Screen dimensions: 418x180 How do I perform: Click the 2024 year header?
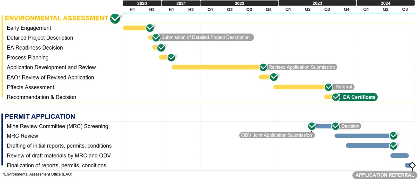coord(386,3)
